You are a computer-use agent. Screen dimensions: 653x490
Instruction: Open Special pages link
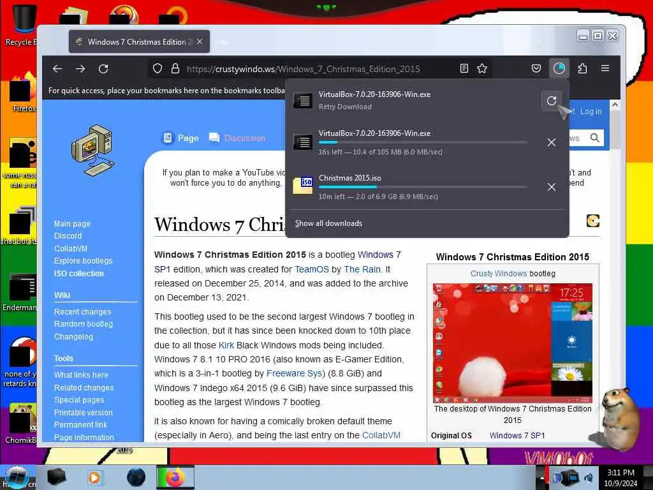point(79,400)
